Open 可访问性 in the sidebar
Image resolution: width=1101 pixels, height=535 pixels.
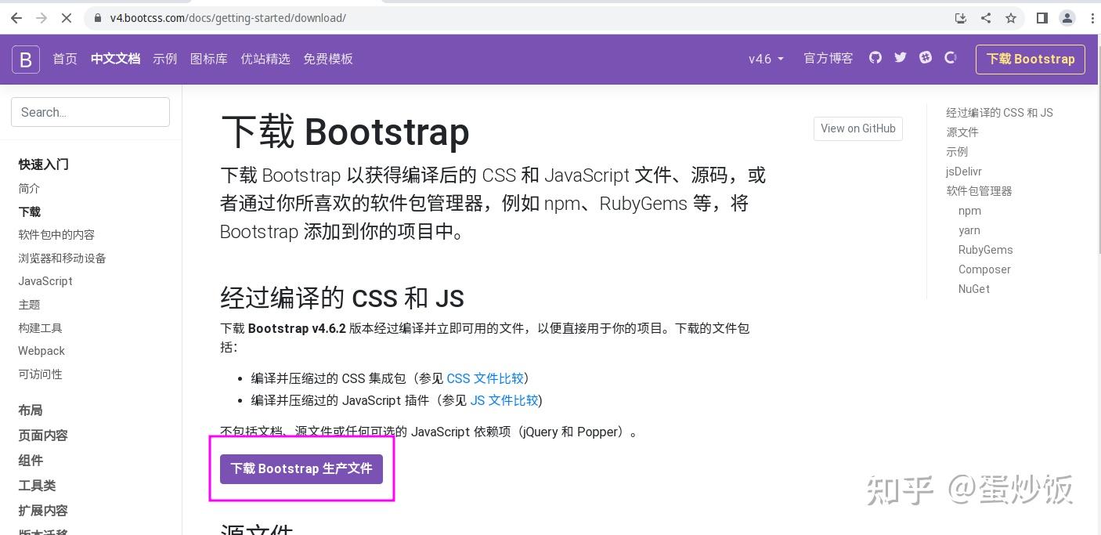coord(40,374)
